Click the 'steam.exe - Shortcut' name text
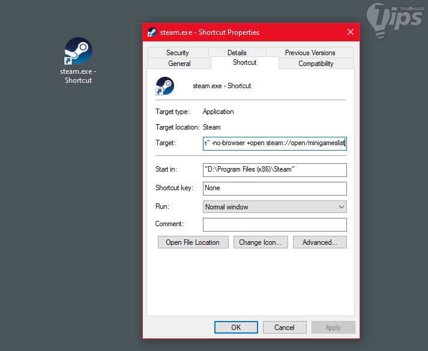Image resolution: width=428 pixels, height=351 pixels. click(x=222, y=86)
